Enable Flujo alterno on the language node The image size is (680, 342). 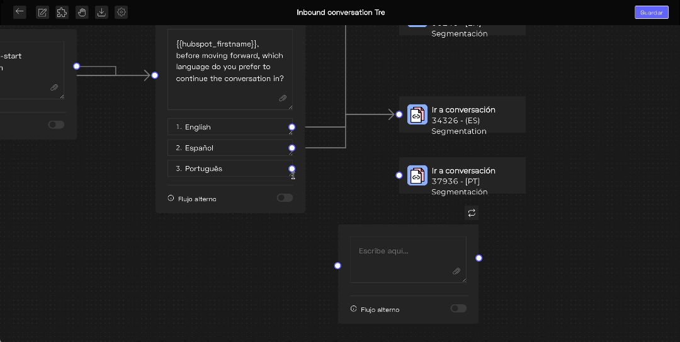click(x=285, y=198)
